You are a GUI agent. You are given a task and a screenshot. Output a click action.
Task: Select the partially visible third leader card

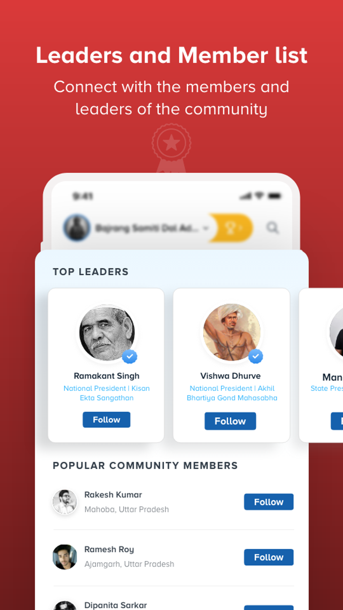pos(321,365)
